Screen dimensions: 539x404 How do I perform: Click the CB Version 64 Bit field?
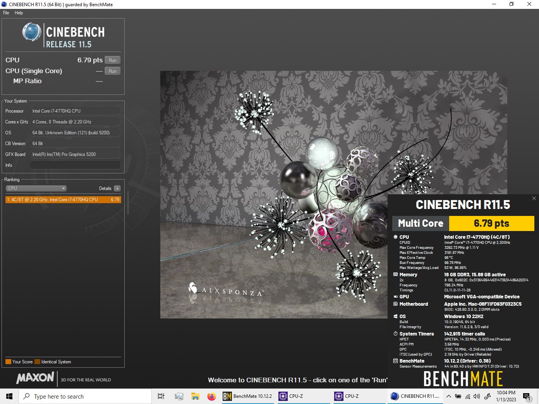tap(76, 144)
